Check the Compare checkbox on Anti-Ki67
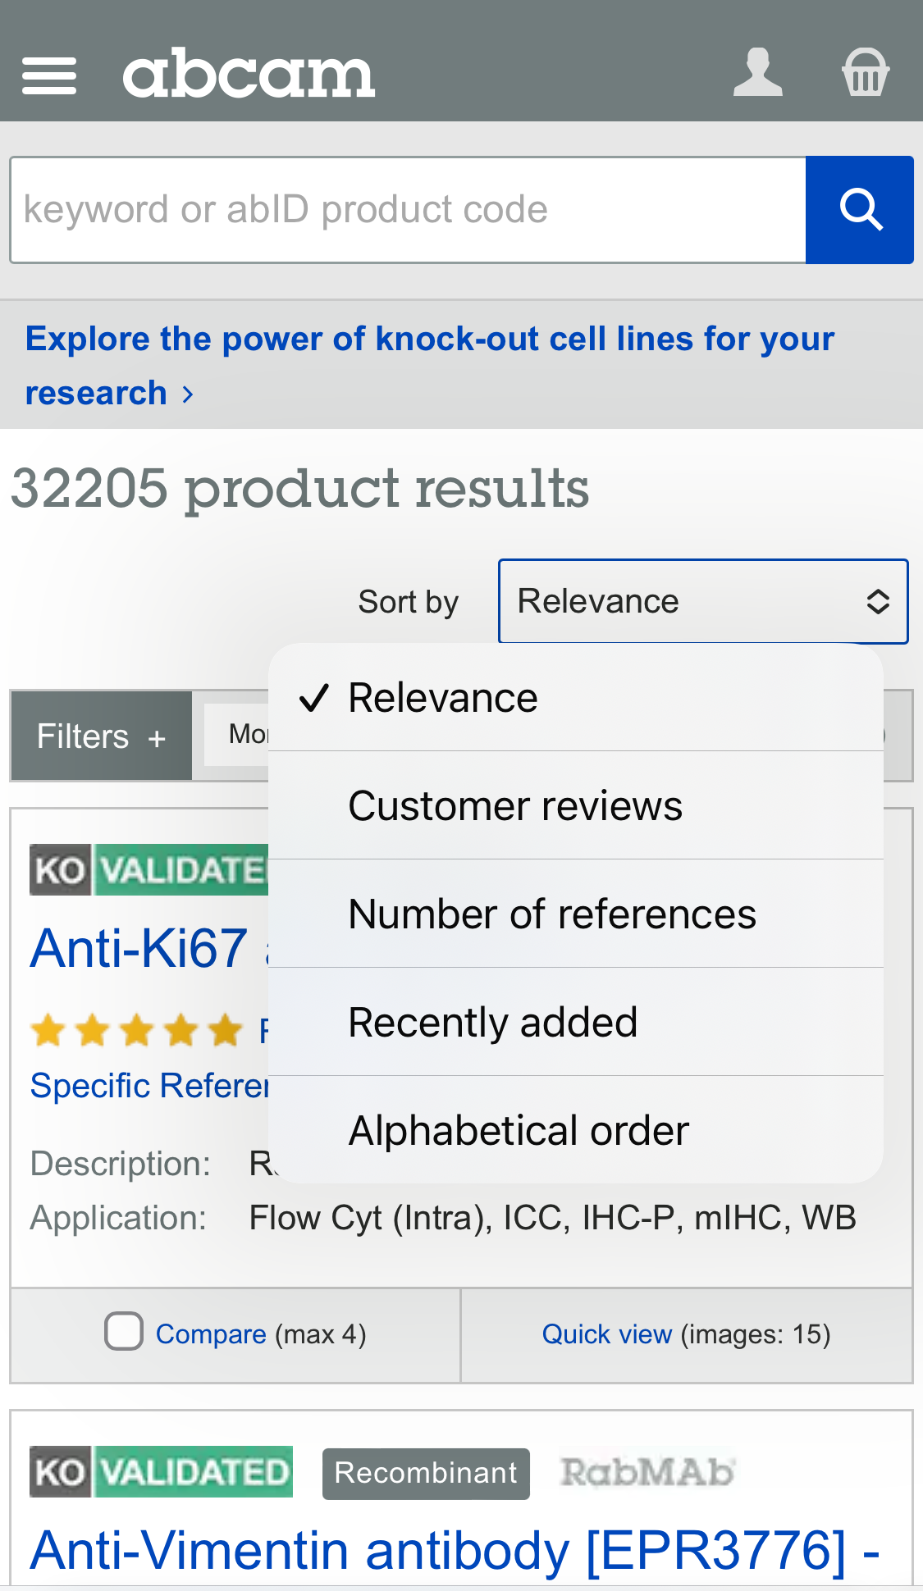This screenshot has height=1591, width=923. coord(123,1330)
